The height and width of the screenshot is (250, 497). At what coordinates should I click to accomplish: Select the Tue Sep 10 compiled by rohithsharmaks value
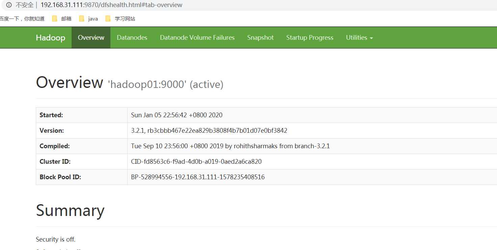[x=230, y=146]
